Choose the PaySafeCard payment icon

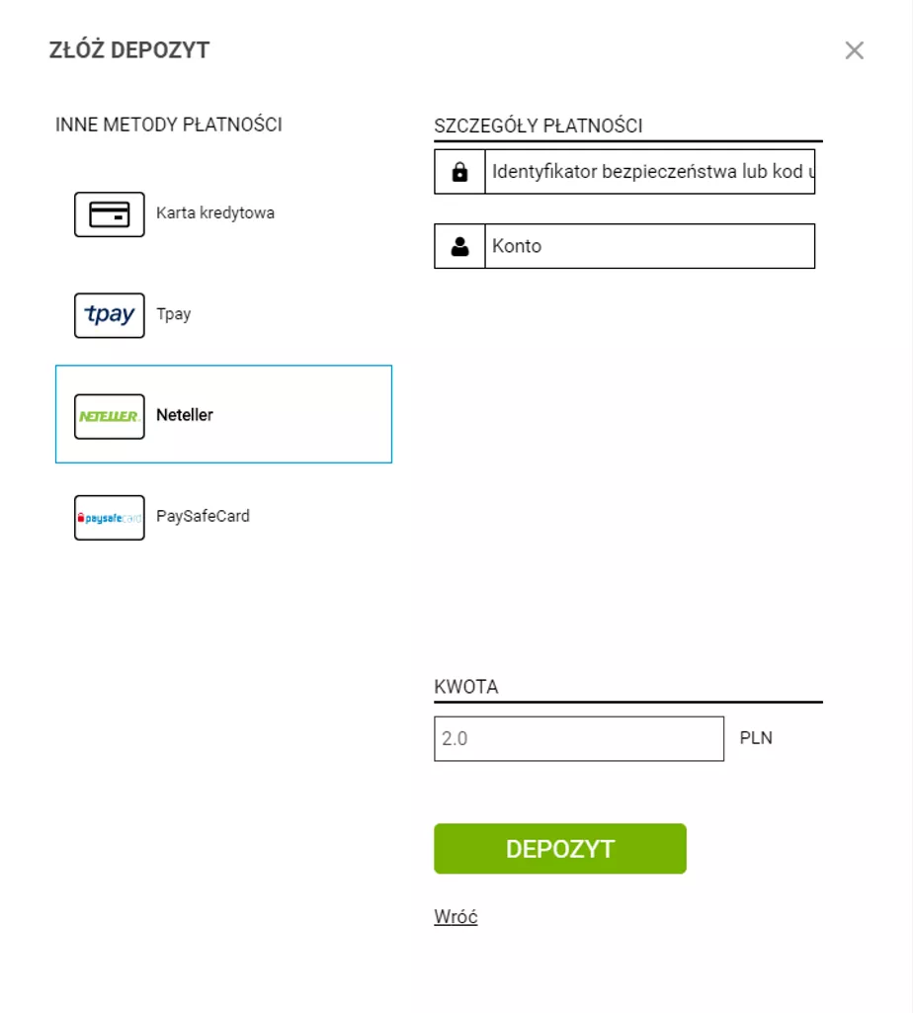coord(109,516)
